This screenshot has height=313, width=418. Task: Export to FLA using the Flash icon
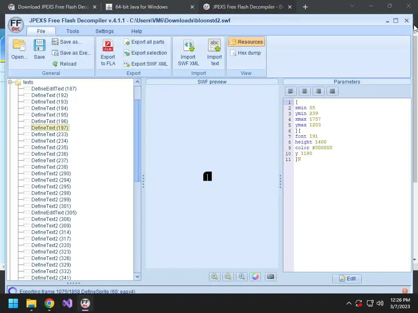point(108,53)
